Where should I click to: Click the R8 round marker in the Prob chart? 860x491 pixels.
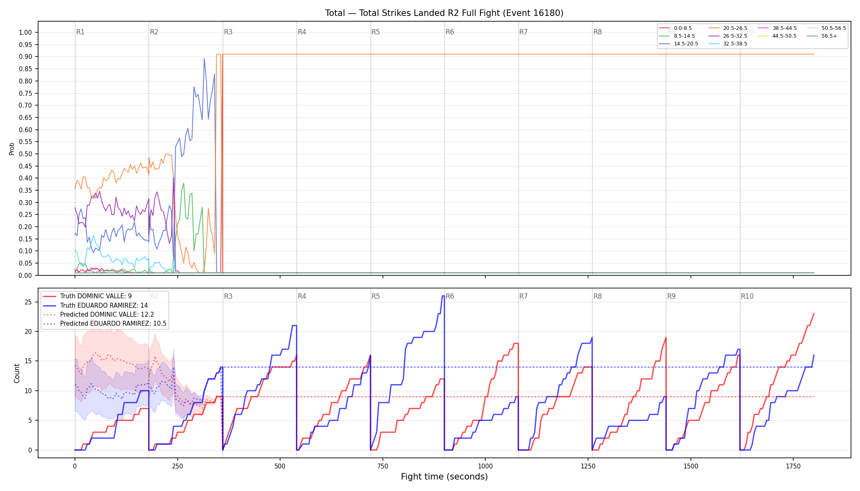point(597,32)
